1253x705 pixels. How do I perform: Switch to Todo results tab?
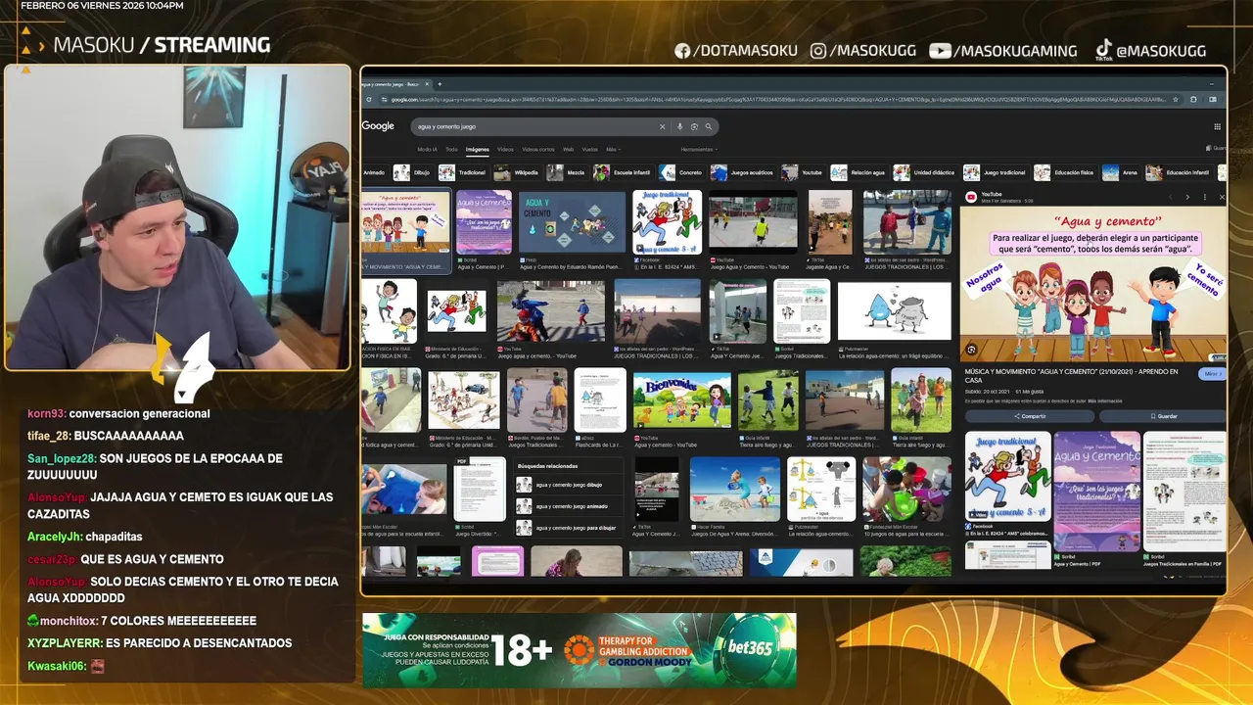click(451, 149)
